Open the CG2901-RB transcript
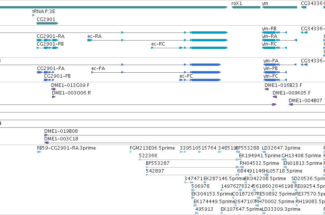 [47, 48]
